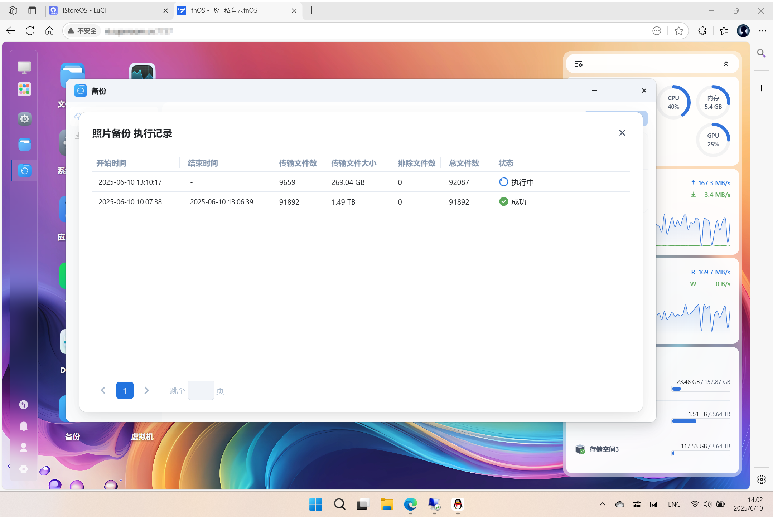Click the 开始时间 column header
This screenshot has width=773, height=517.
point(111,163)
